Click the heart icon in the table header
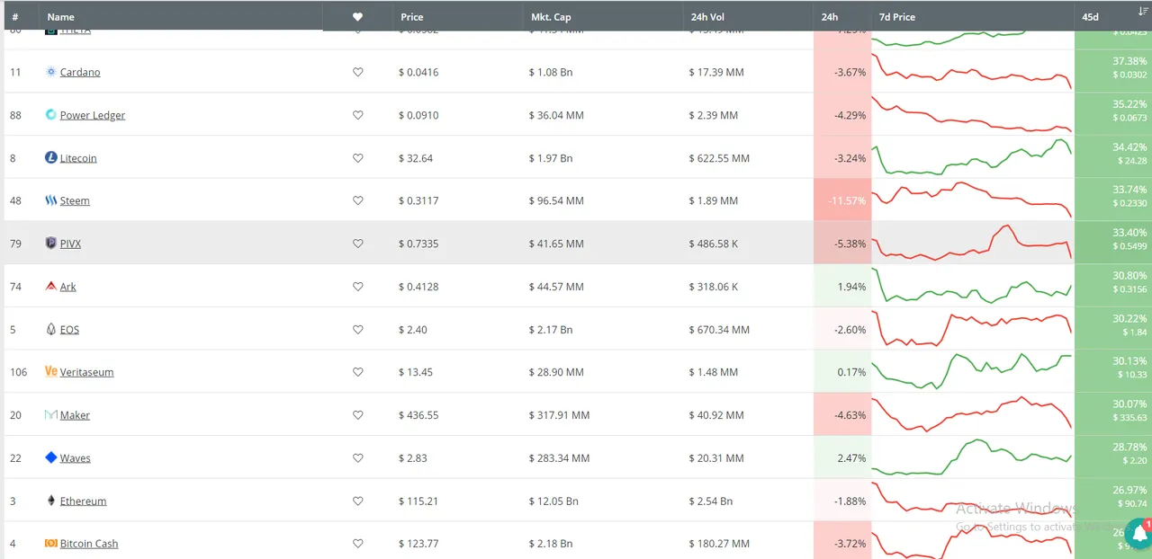1152x559 pixels. pos(357,17)
